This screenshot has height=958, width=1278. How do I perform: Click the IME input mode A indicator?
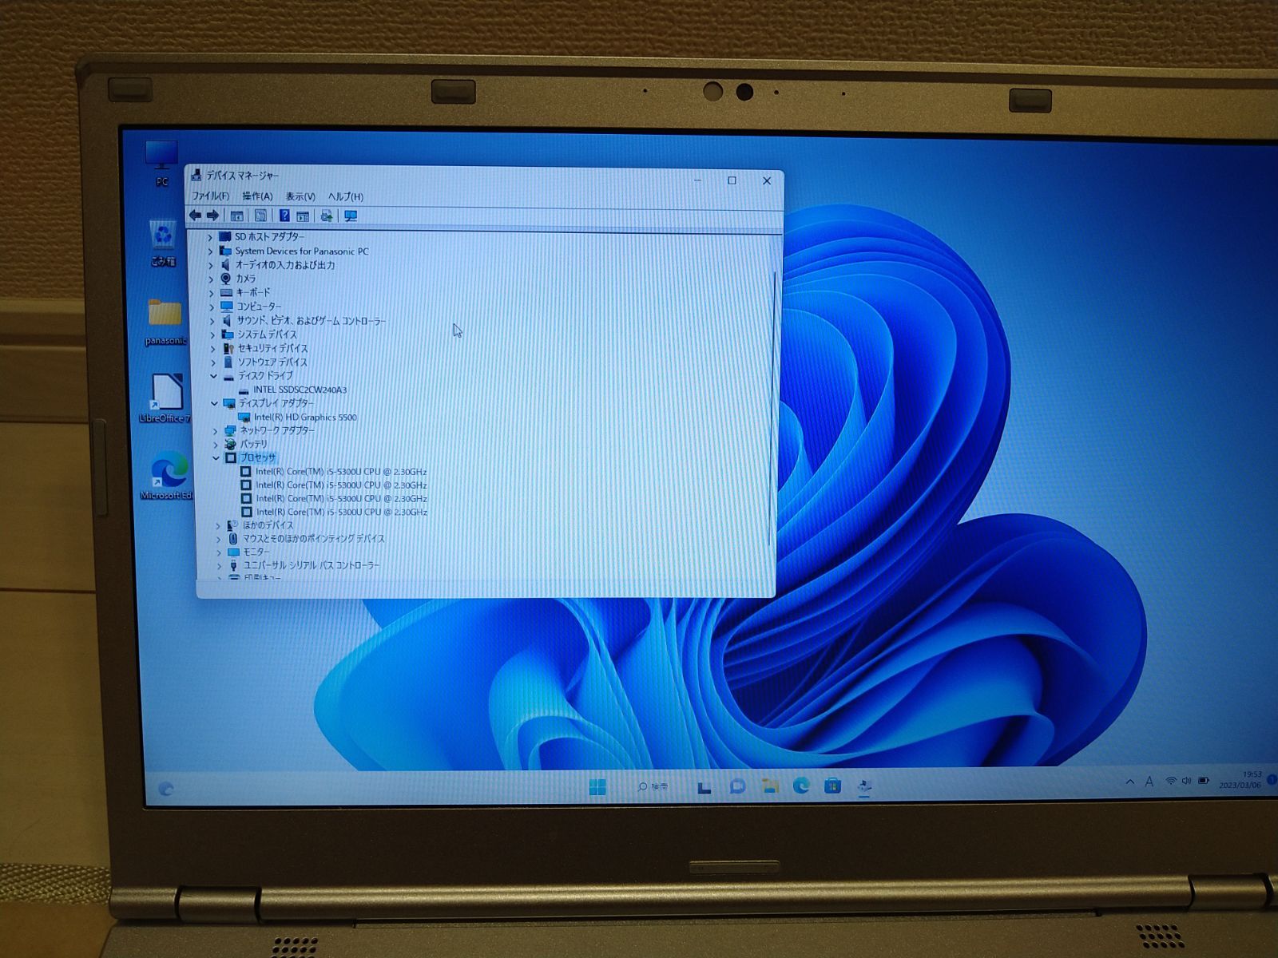pos(1149,782)
